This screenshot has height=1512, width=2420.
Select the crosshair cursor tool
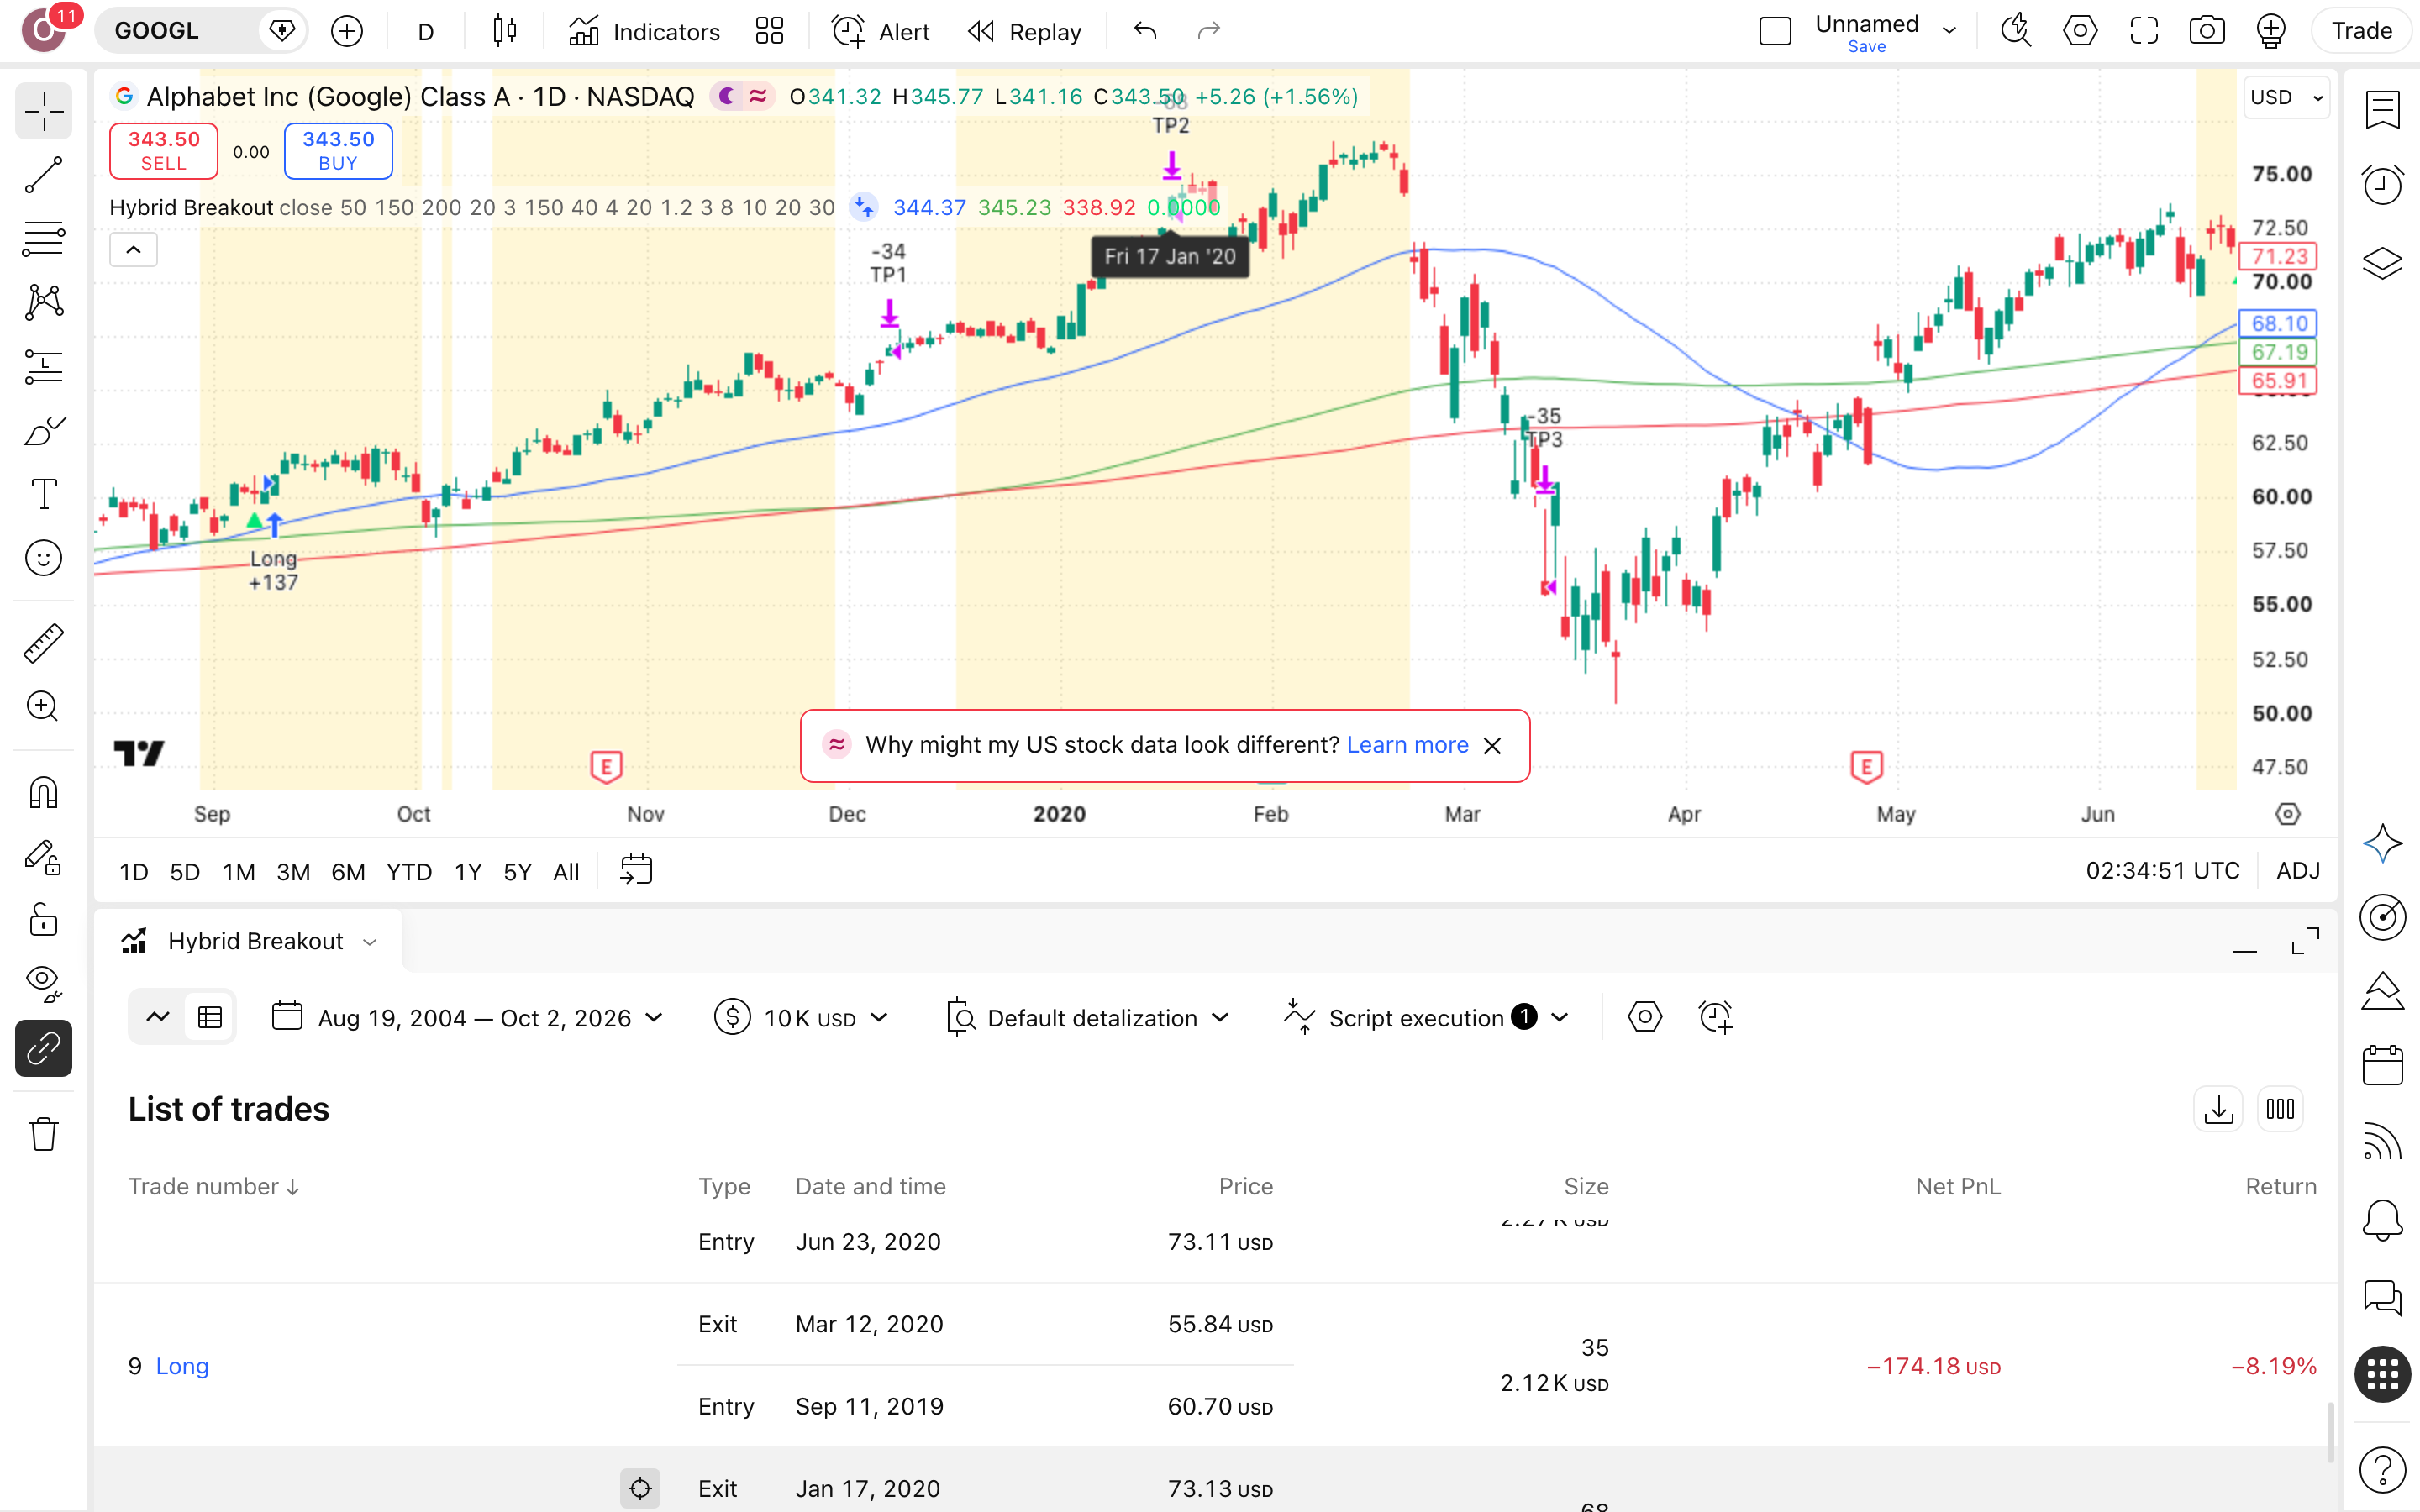click(43, 112)
